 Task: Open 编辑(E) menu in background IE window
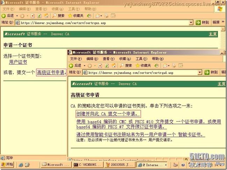[x=25, y=9]
